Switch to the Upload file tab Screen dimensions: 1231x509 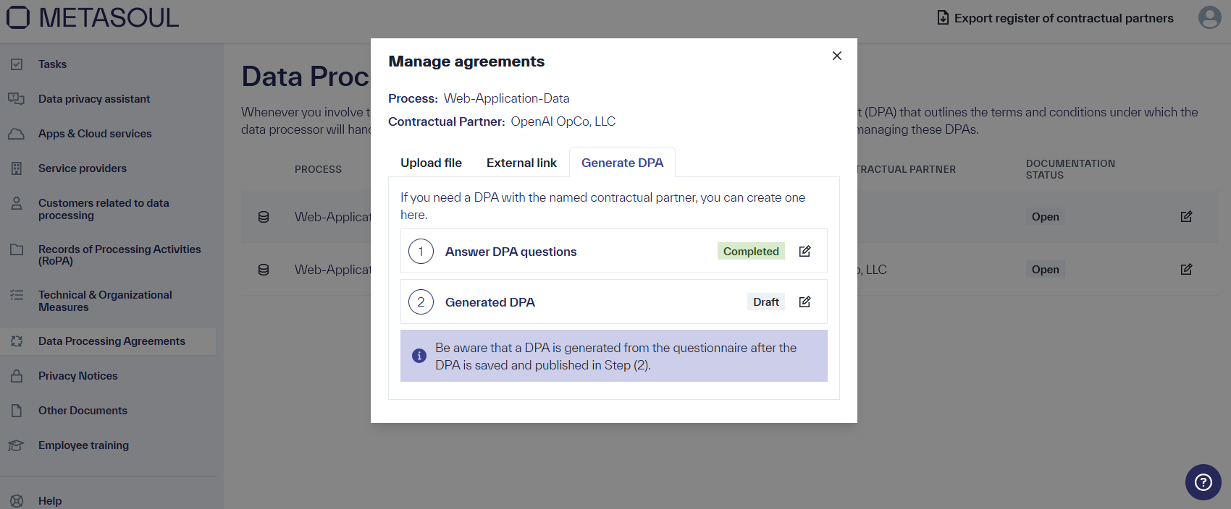tap(431, 163)
